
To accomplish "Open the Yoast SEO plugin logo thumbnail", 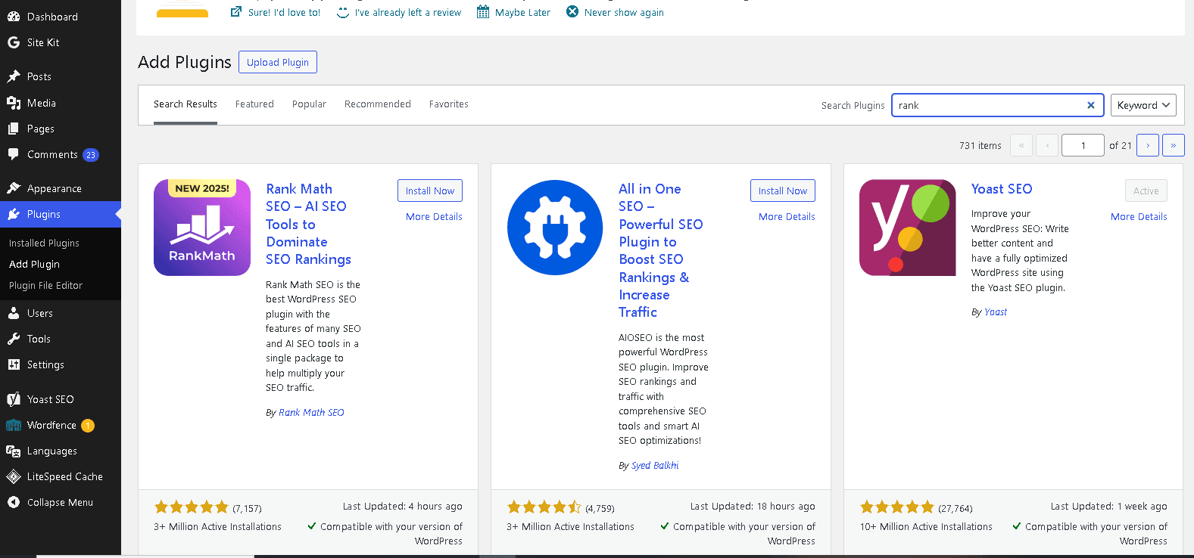I will 908,228.
